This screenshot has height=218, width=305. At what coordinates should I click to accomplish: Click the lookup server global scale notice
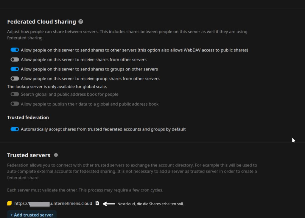click(x=57, y=87)
